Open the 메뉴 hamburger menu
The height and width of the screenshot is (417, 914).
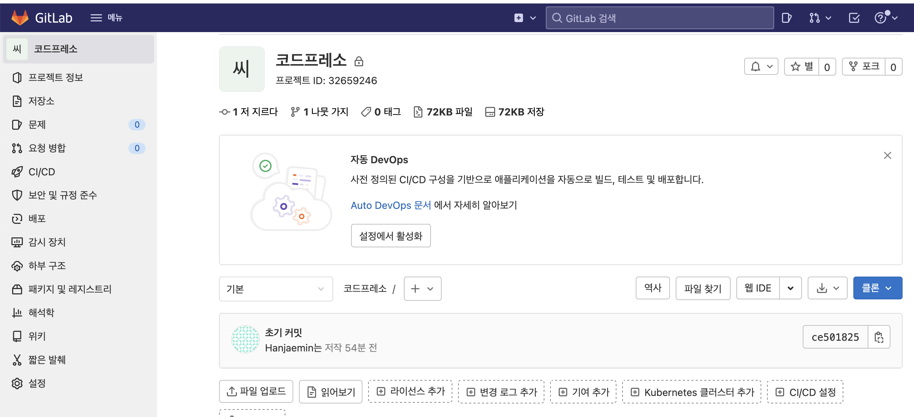(106, 18)
